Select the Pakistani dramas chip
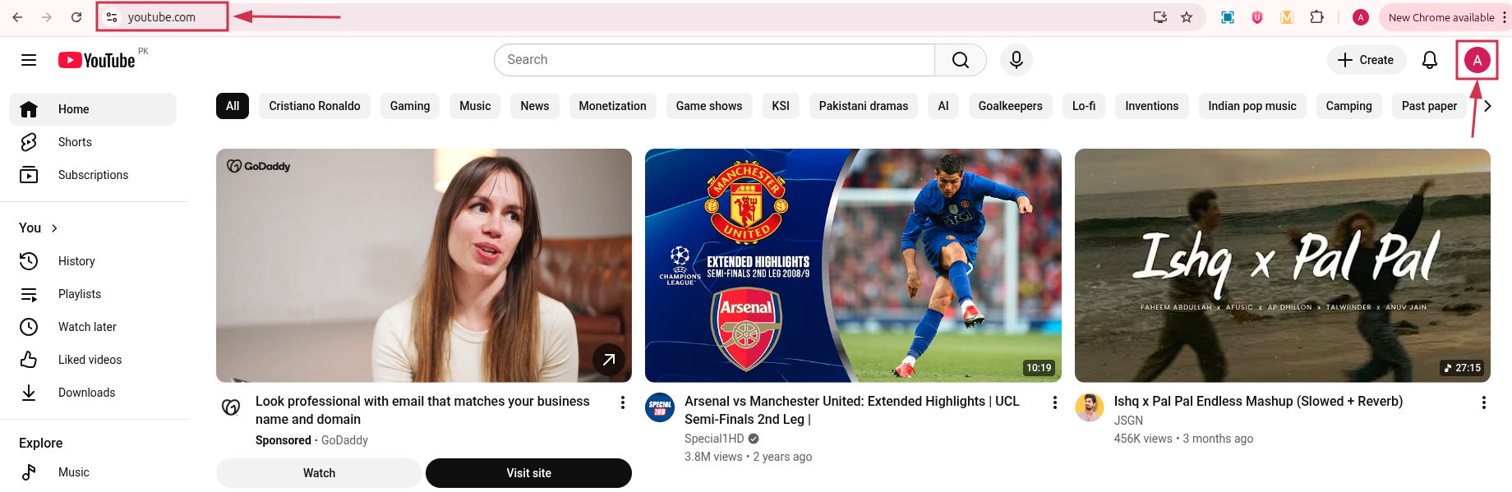 pyautogui.click(x=864, y=106)
